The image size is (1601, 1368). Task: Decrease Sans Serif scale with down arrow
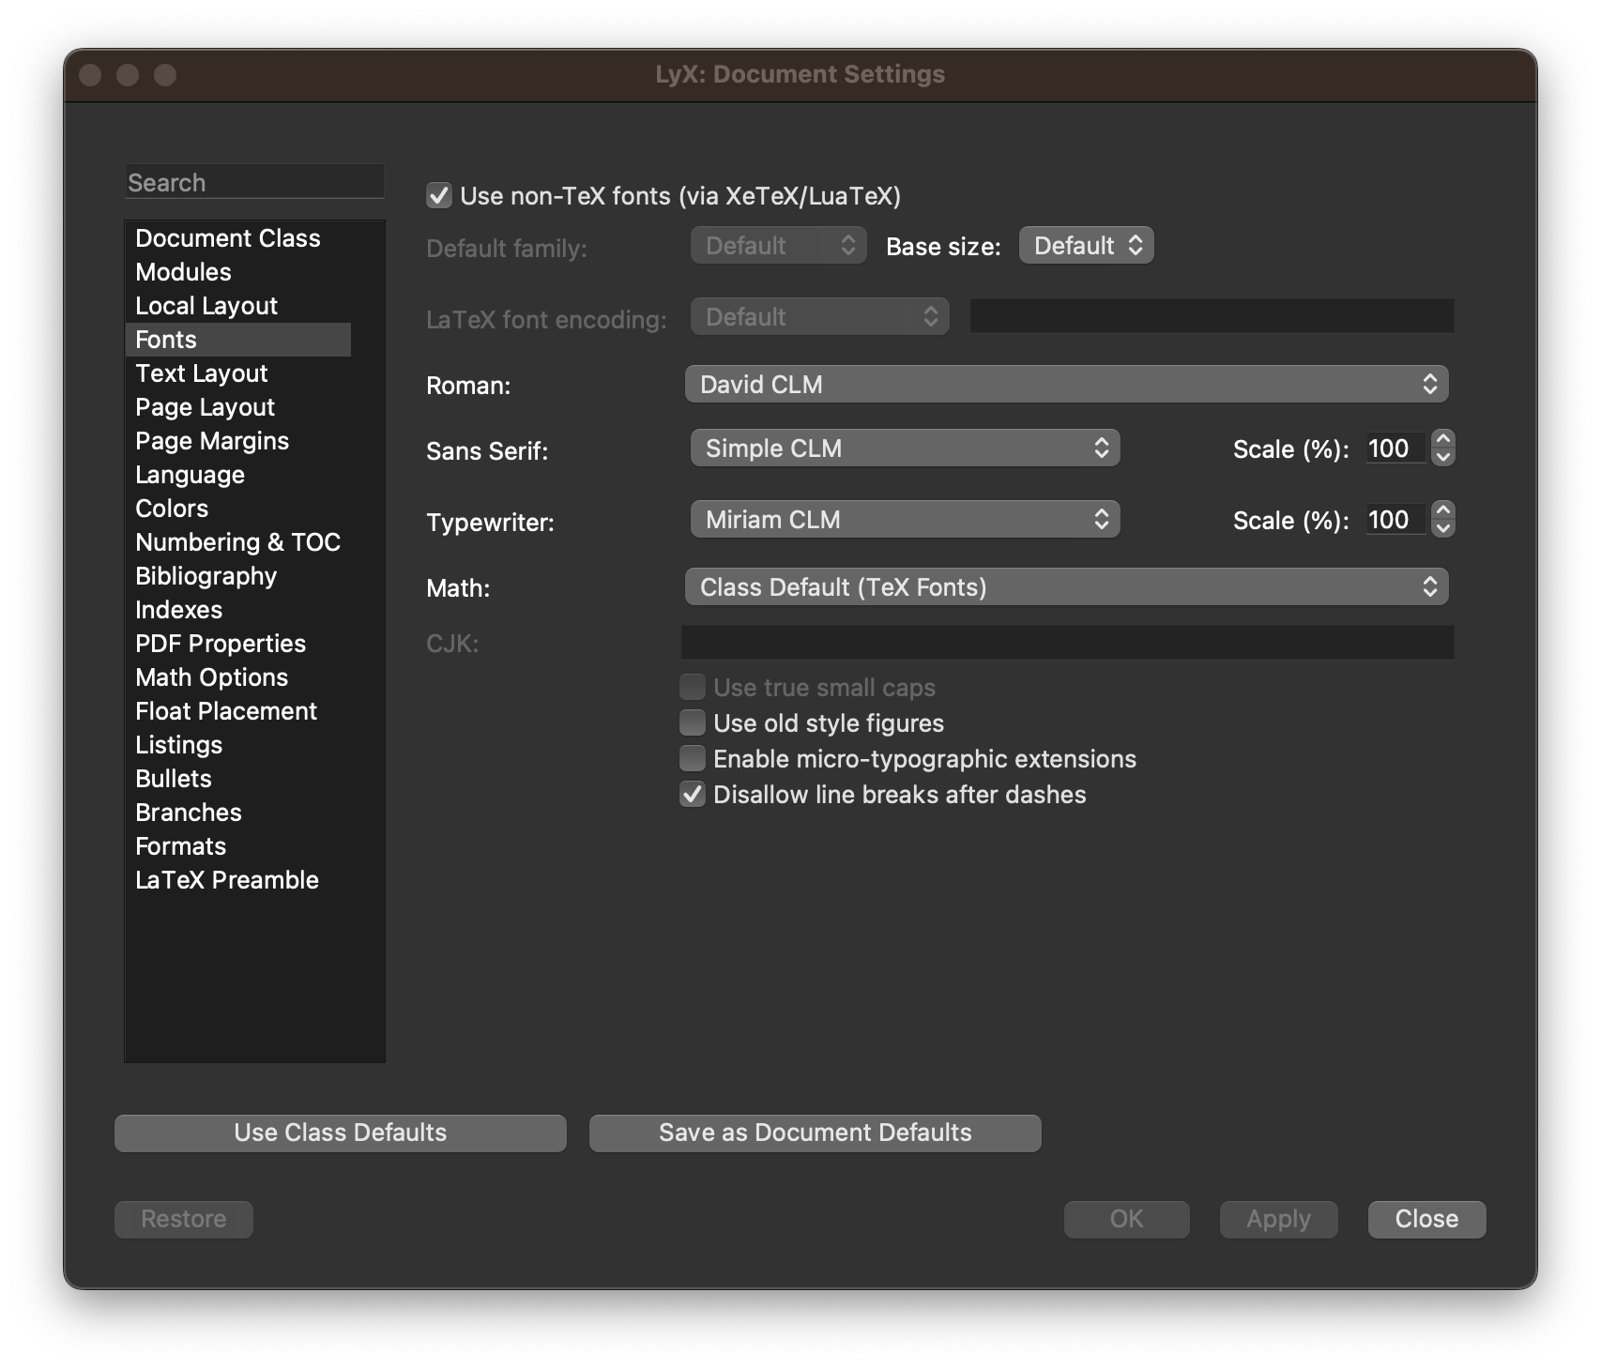[1443, 457]
